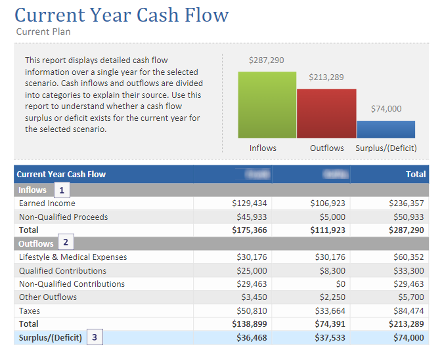Click the $45,933 Non-Qualified Proceeds cell
The image size is (442, 357).
click(x=252, y=217)
